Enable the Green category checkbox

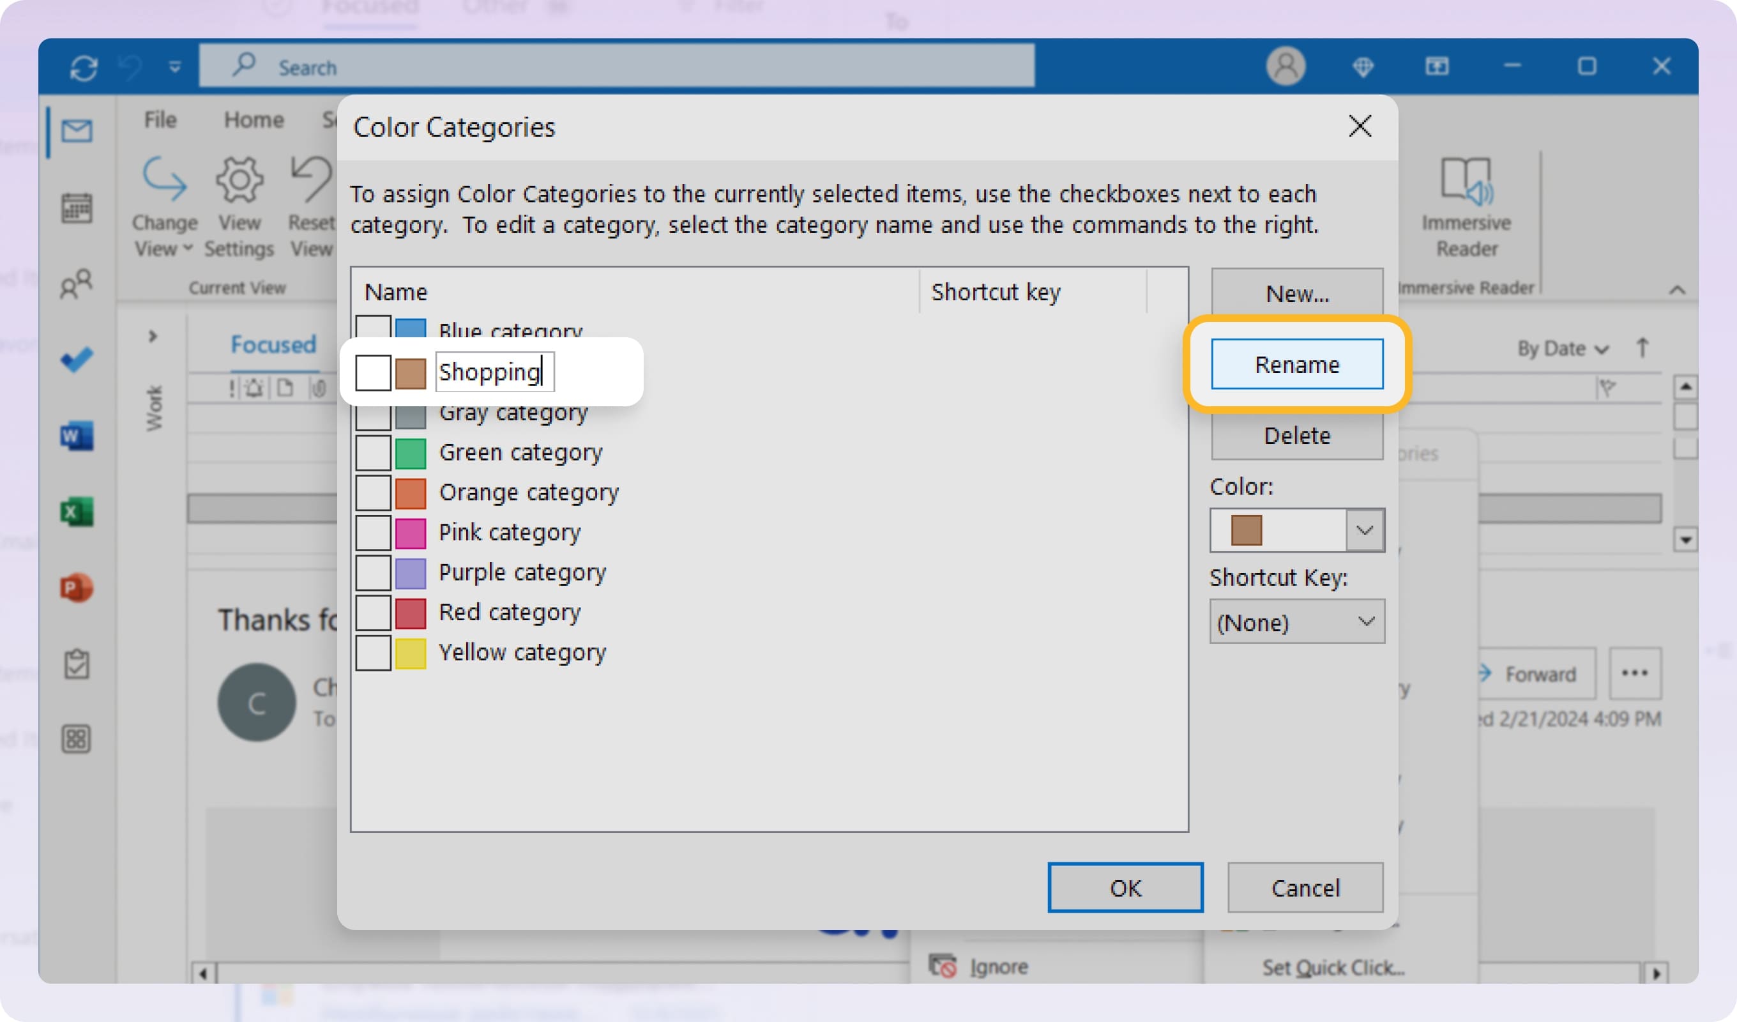374,452
